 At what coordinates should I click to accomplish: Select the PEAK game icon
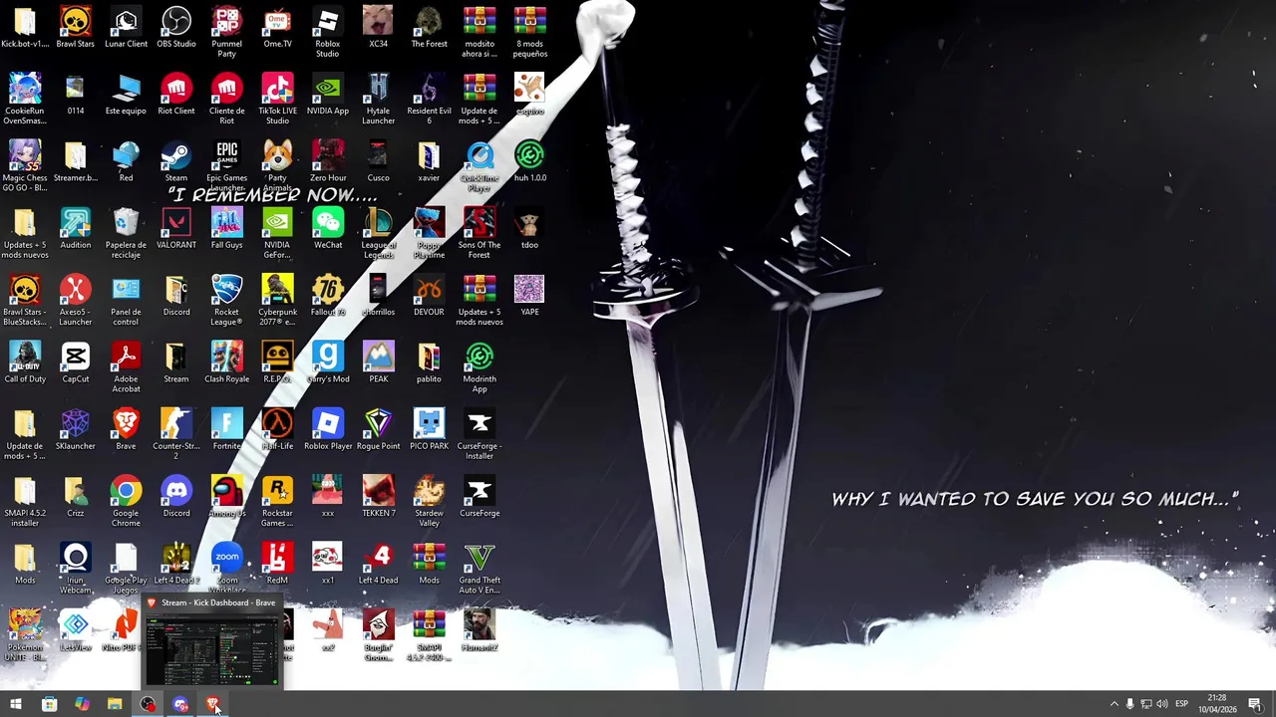pyautogui.click(x=378, y=362)
